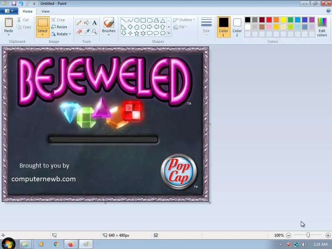
Task: Select the Eraser tool
Action: click(79, 32)
